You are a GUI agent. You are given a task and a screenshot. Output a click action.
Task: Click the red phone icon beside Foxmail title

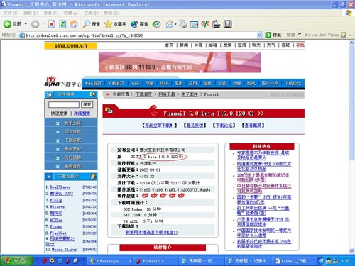[153, 110]
